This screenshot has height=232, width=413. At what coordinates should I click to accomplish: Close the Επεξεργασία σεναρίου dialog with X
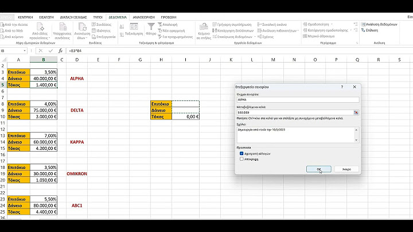[x=354, y=87]
